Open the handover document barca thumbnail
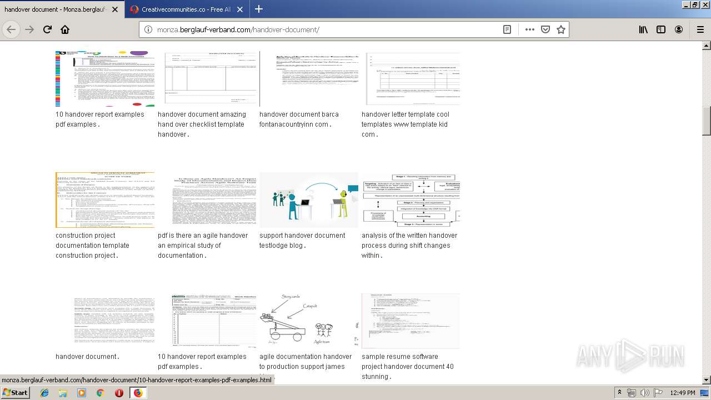The image size is (711, 400). 309,78
